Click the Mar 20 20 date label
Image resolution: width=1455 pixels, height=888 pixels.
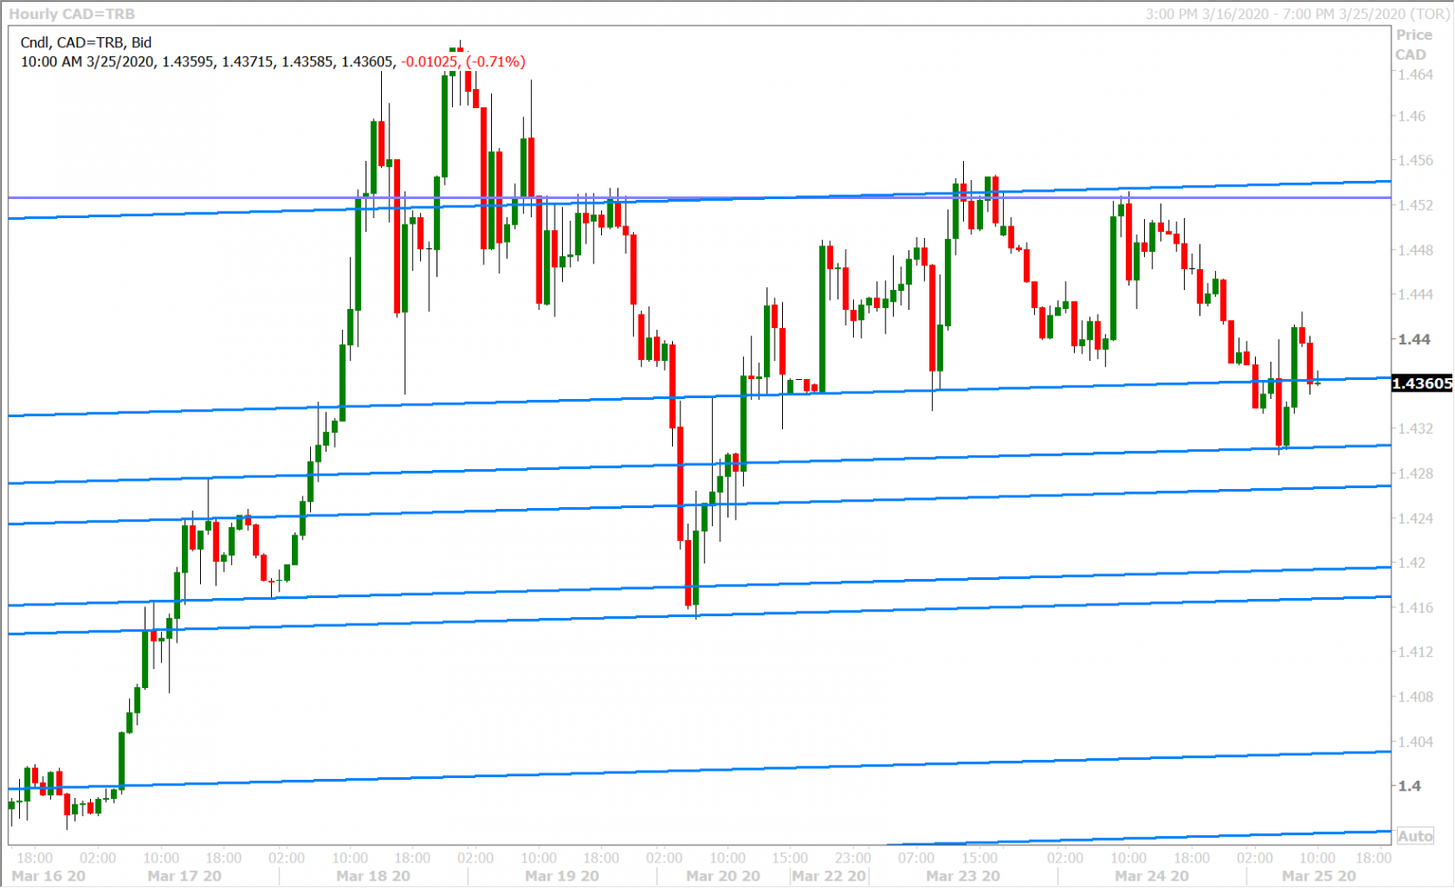(723, 876)
